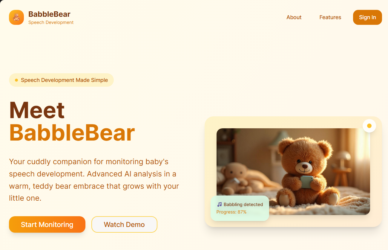Click the cuddly companion description paragraph
Image resolution: width=388 pixels, height=250 pixels.
click(94, 180)
